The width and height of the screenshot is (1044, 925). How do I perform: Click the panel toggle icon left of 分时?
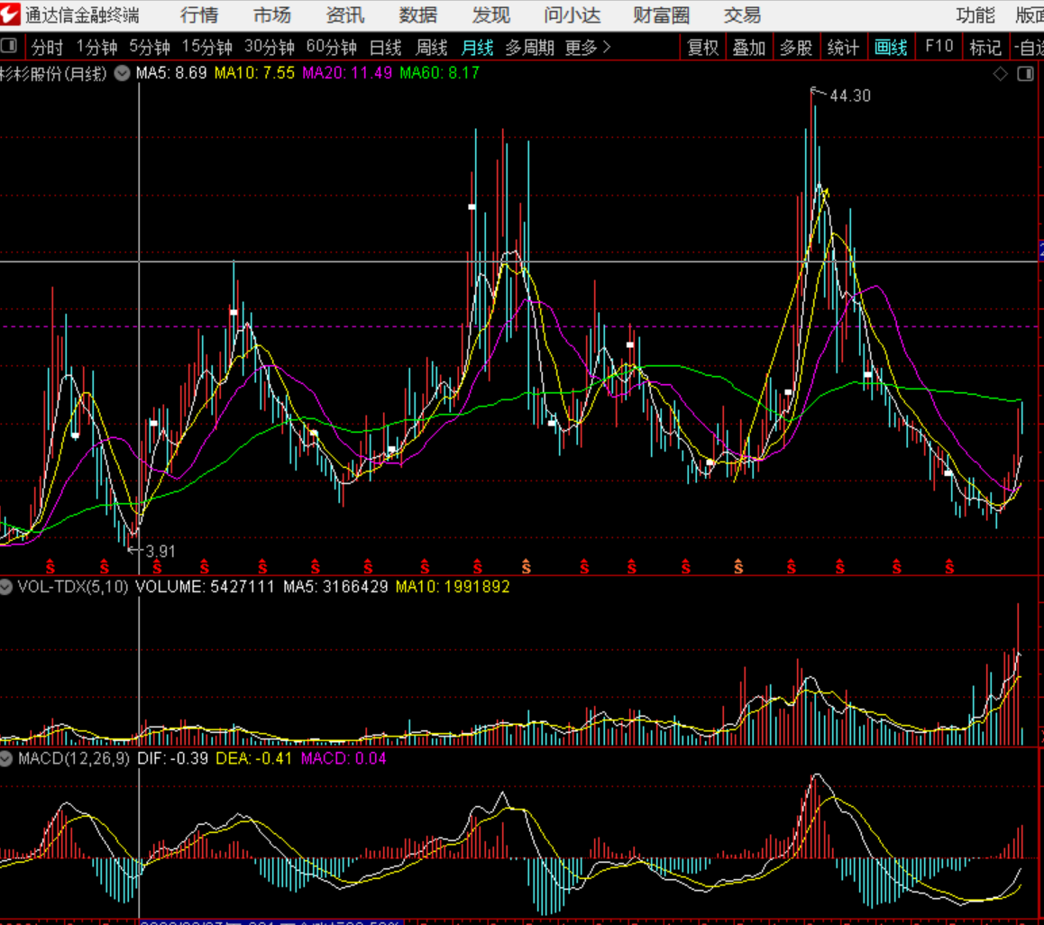9,47
